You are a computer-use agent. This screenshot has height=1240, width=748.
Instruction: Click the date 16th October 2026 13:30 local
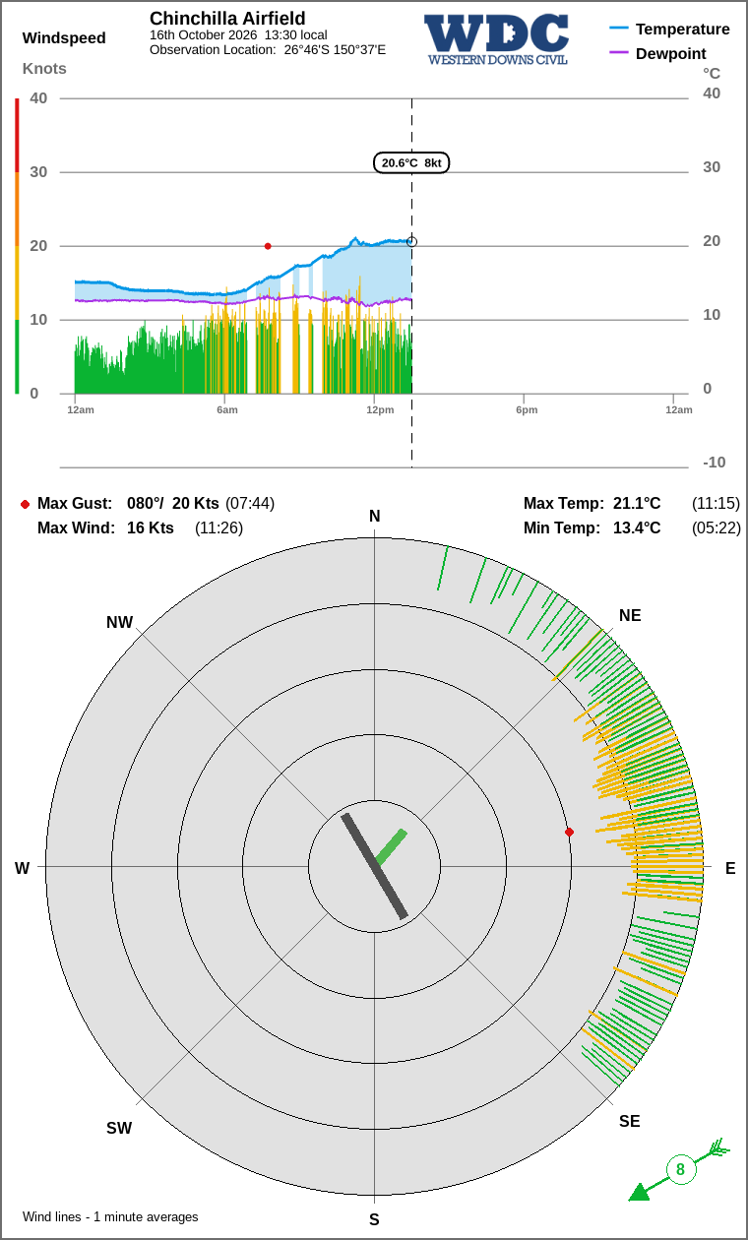point(238,34)
